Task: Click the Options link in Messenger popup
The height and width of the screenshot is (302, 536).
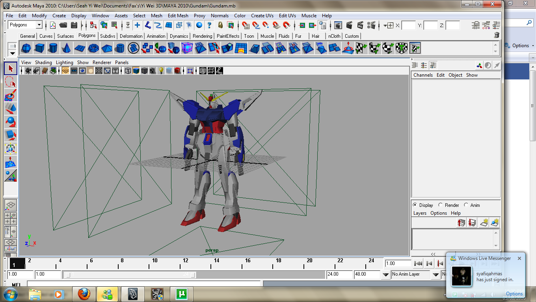Action: 514,294
